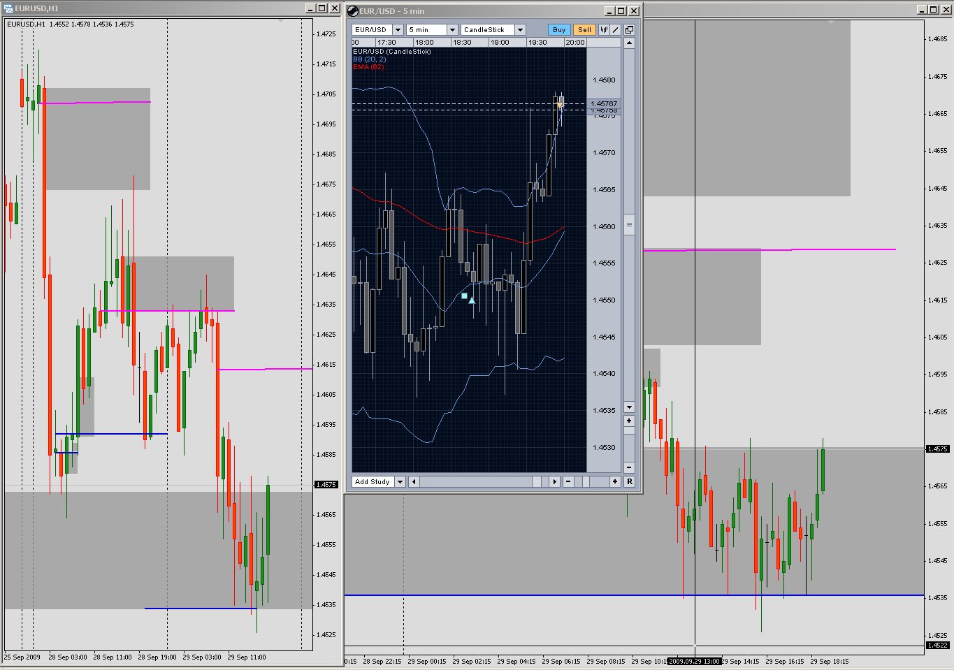Close the EUR/USD - 5 min window

[634, 11]
